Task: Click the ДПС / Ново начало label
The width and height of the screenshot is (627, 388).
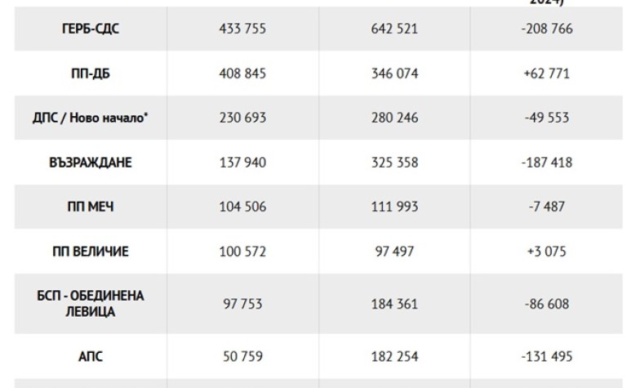Action: 90,118
